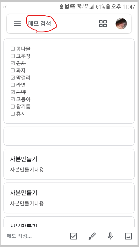Open the account profile avatar

point(121,24)
